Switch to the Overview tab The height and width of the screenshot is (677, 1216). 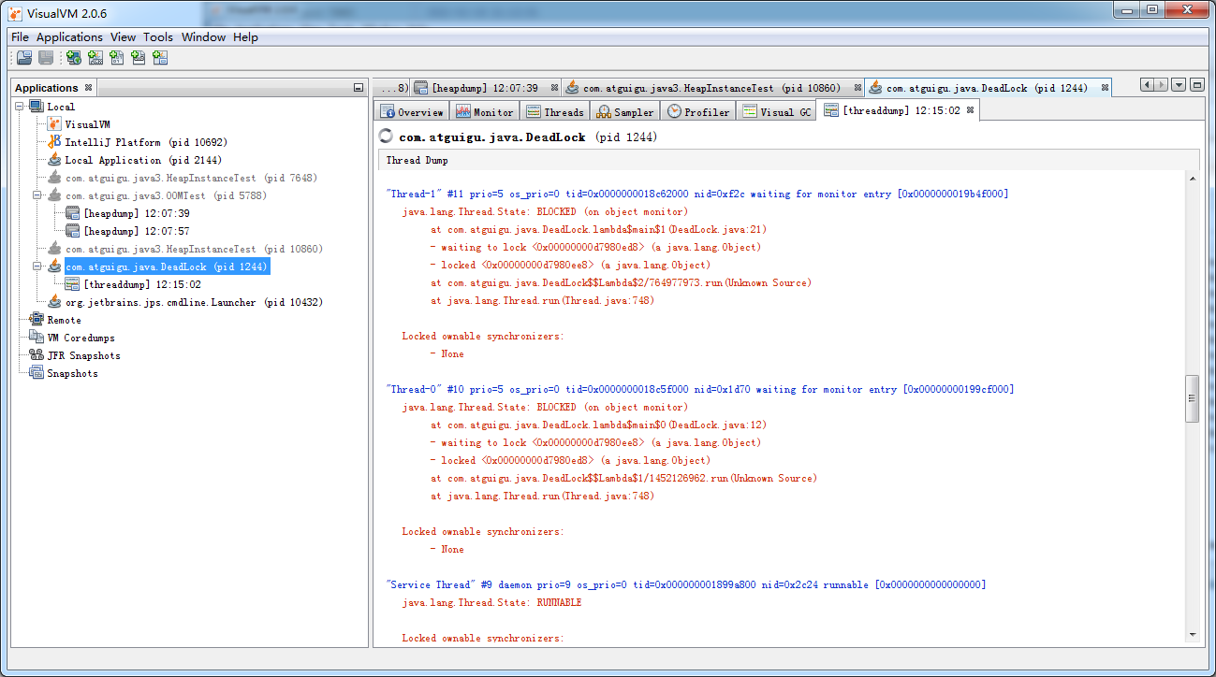click(412, 111)
